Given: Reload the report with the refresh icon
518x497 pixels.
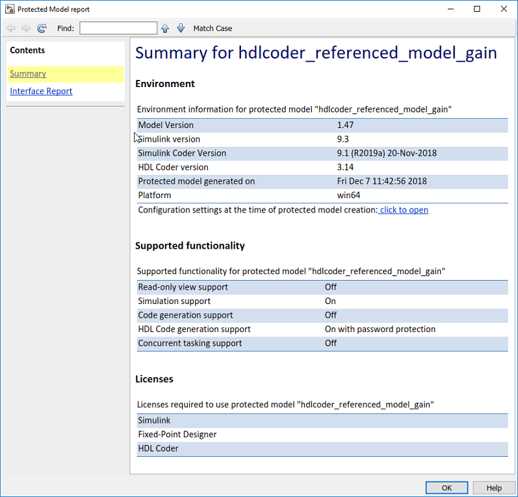Looking at the screenshot, I should pos(42,29).
